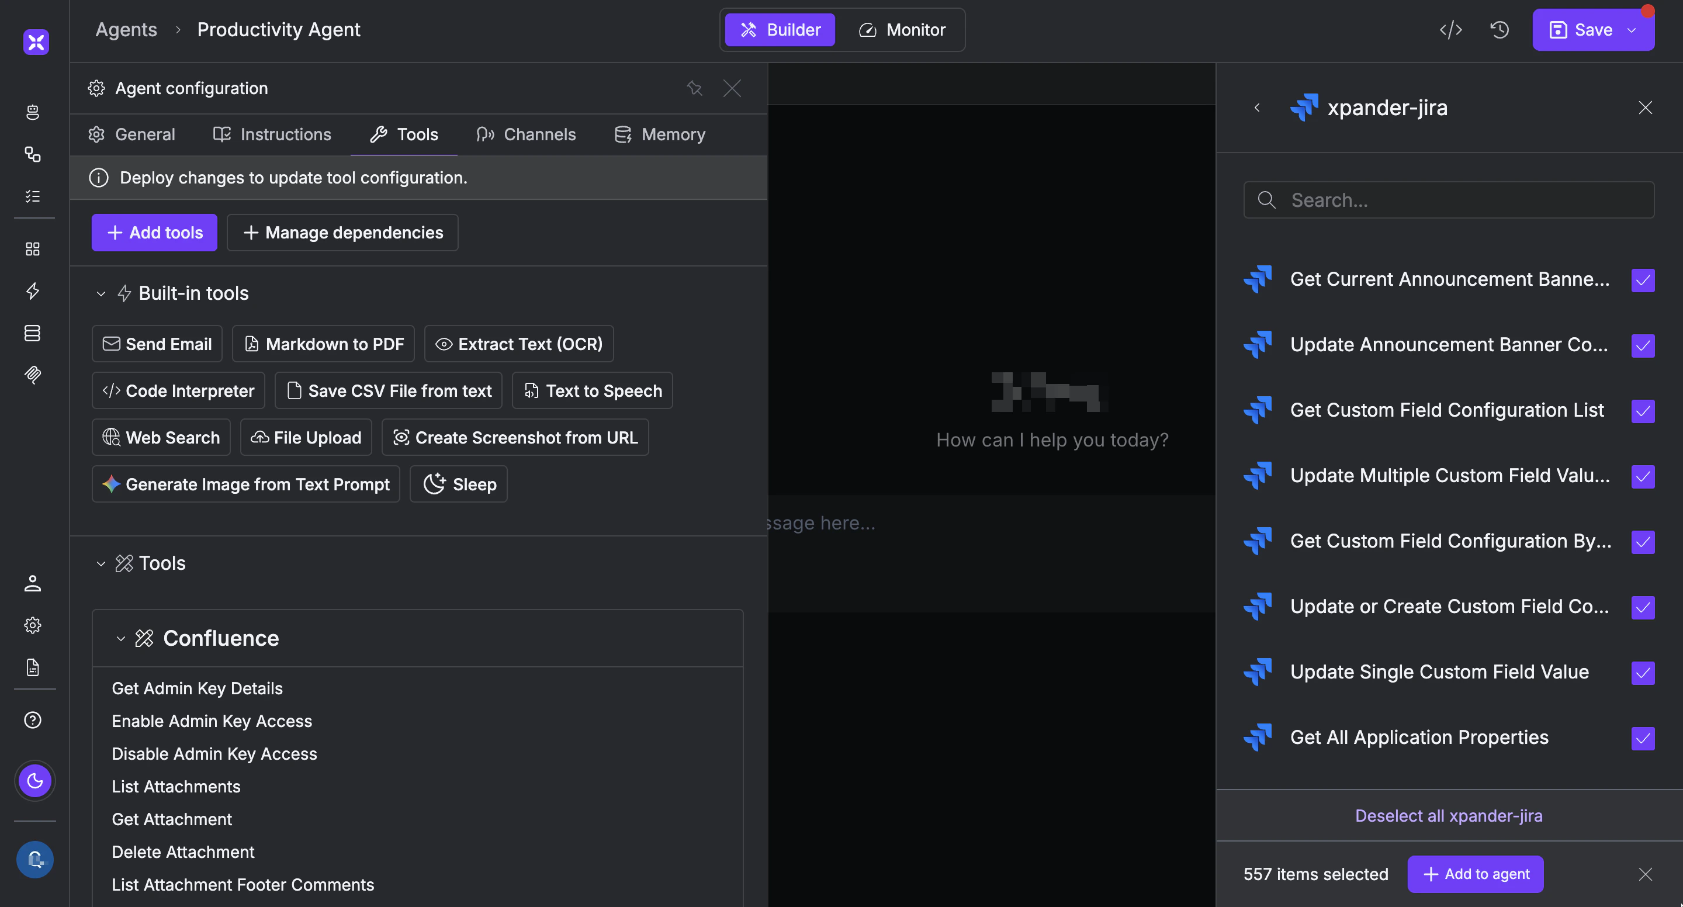Screen dimensions: 1683x907
Task: Go back using xpander-jira panel arrow
Action: (x=1257, y=108)
